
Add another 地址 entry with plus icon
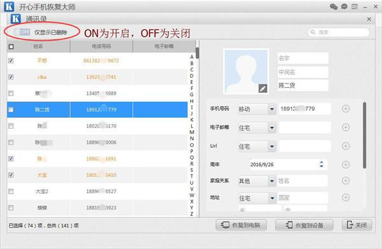click(x=346, y=197)
